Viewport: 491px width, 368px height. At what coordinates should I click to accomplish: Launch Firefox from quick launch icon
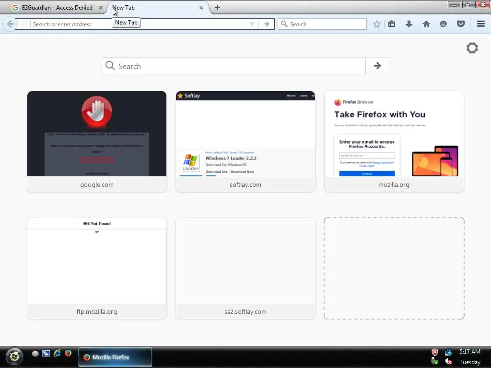pyautogui.click(x=68, y=353)
